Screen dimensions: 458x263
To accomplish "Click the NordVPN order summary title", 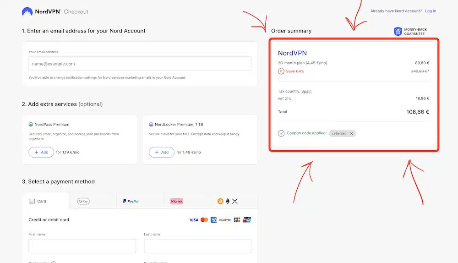I will click(x=292, y=53).
